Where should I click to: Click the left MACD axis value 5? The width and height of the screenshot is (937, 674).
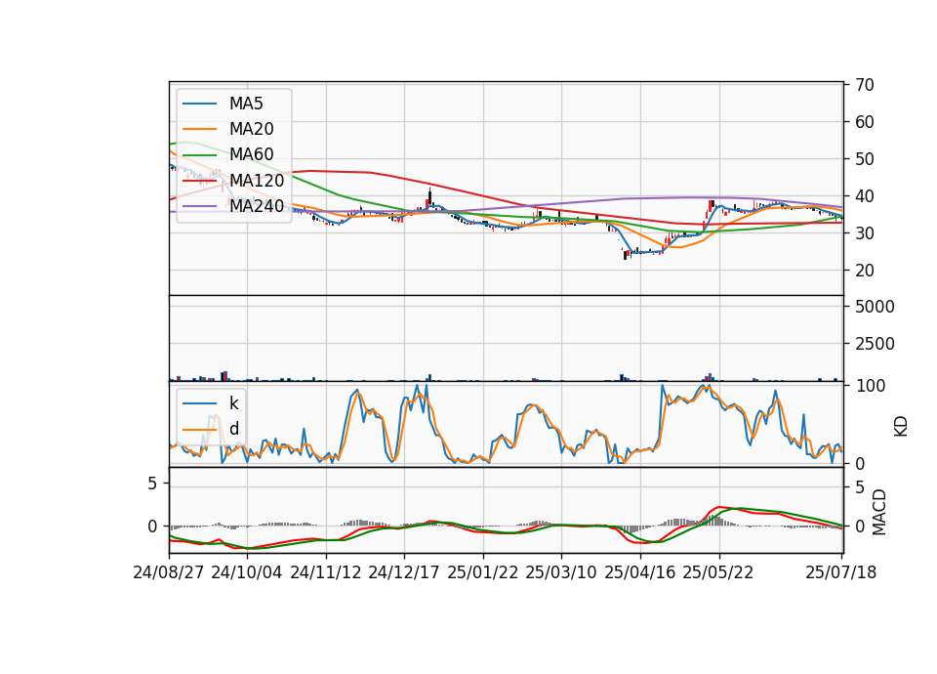click(x=152, y=484)
